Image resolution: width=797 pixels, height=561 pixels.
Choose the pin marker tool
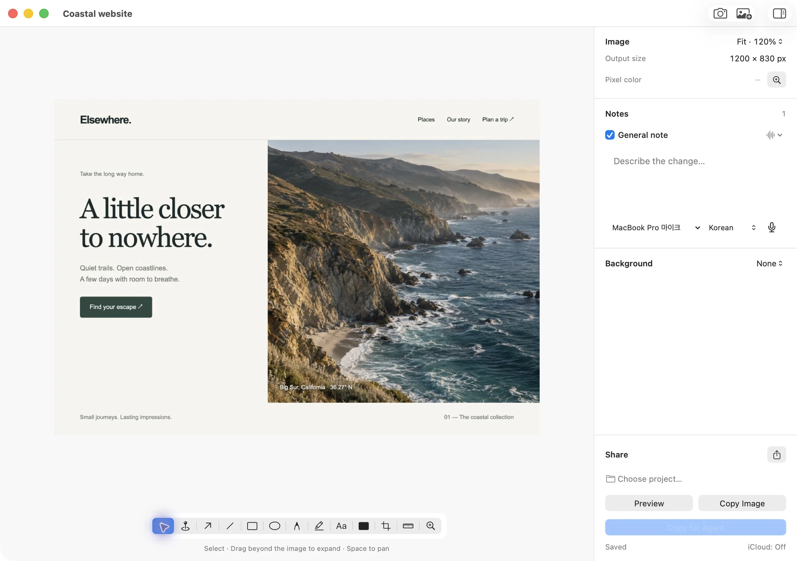click(x=185, y=526)
